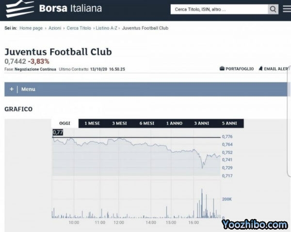
Task: Open the Menu bar section
Action: pyautogui.click(x=28, y=89)
